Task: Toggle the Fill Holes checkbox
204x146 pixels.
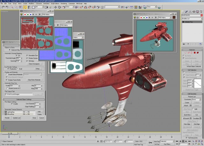Action: (x=27, y=61)
